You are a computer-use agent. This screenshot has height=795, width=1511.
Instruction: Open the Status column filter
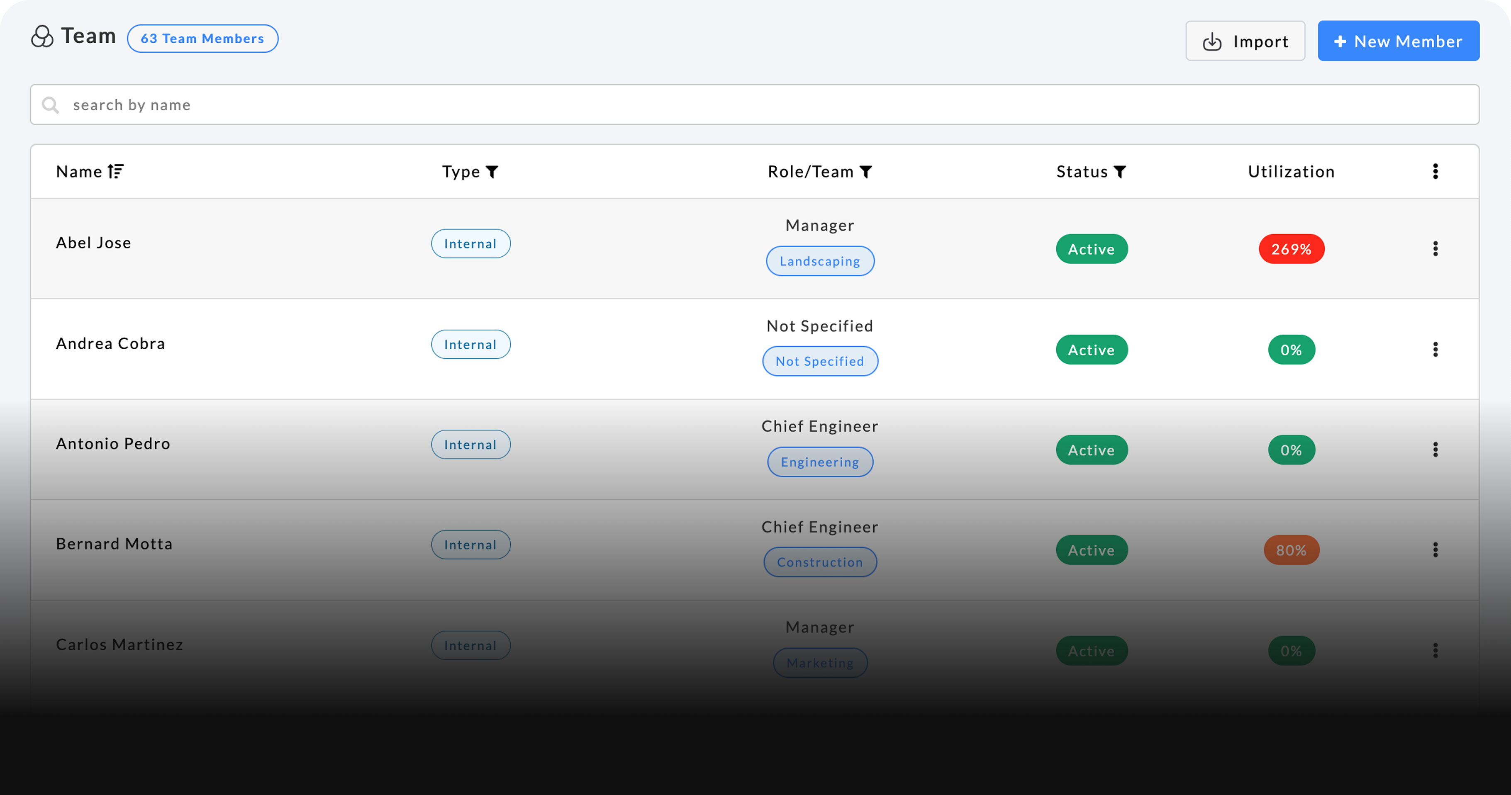coord(1120,172)
